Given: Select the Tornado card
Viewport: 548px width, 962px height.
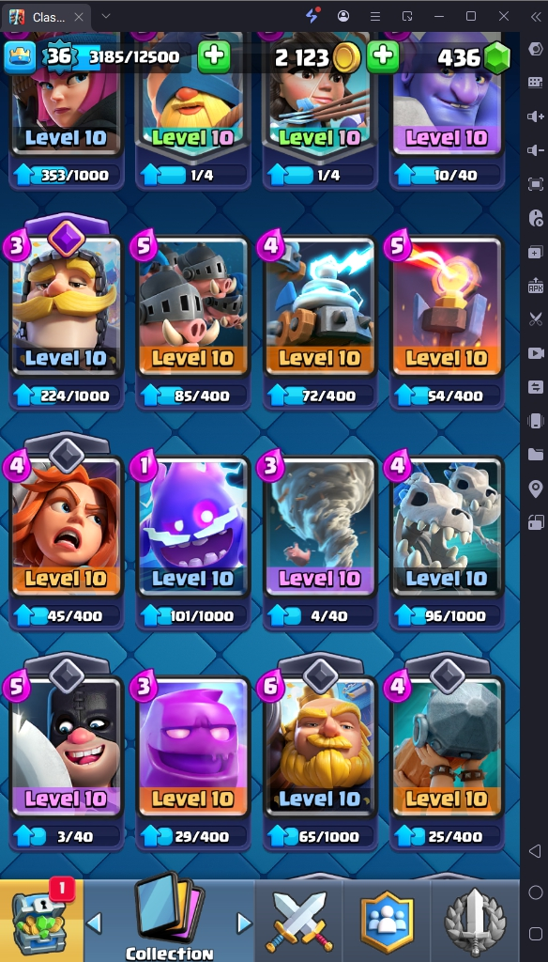Looking at the screenshot, I should 319,526.
